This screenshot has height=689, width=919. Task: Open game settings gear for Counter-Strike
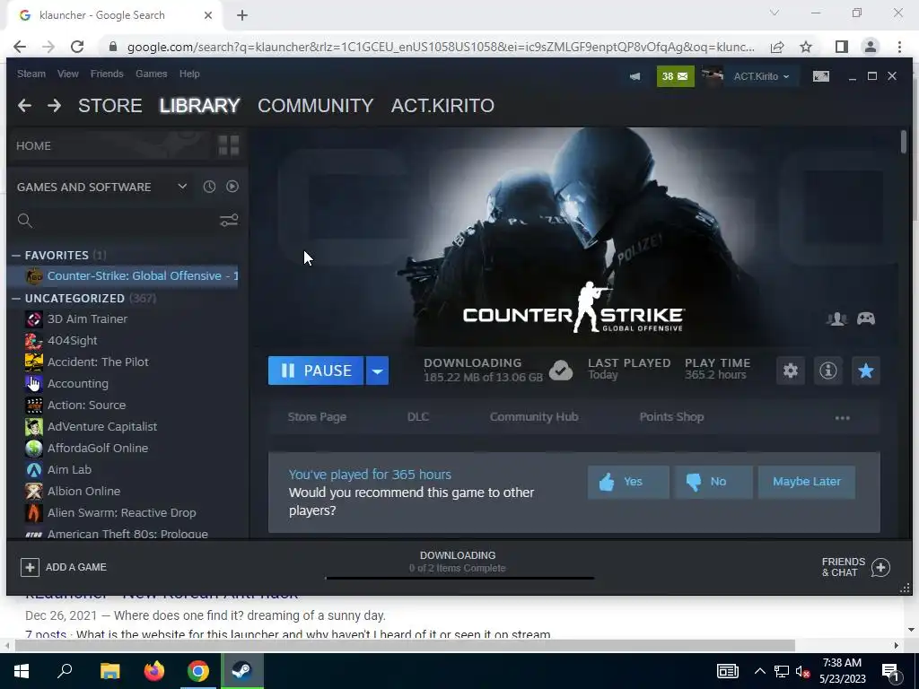(790, 371)
